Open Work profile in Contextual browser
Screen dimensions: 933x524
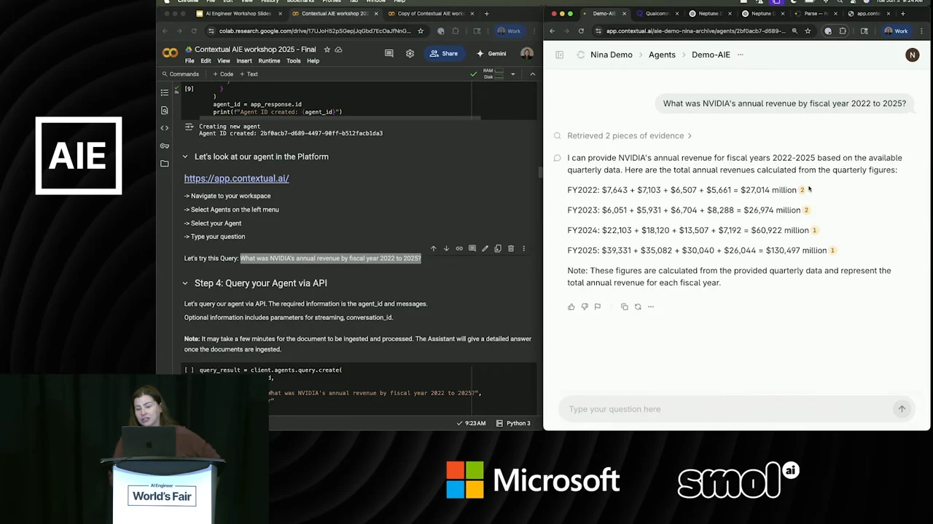[896, 31]
